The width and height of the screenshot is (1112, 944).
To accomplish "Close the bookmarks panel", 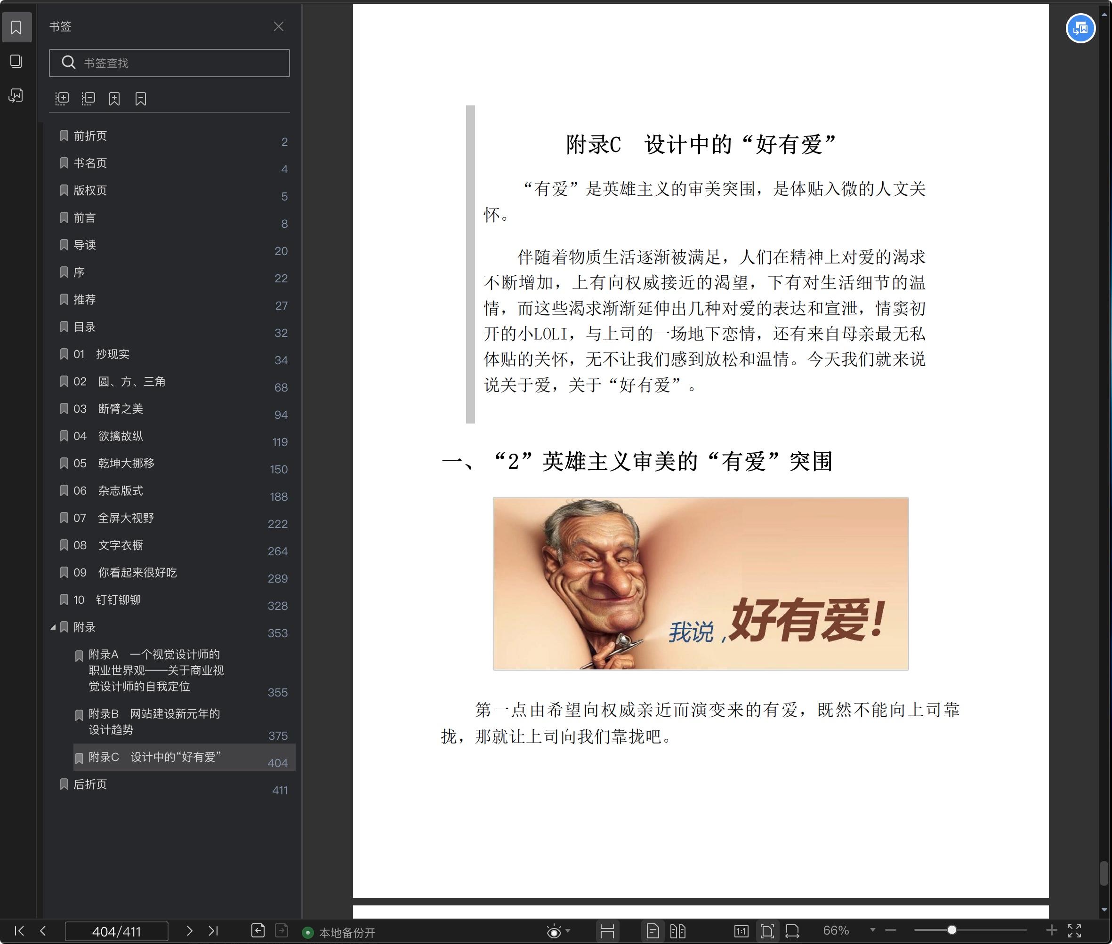I will pos(278,26).
